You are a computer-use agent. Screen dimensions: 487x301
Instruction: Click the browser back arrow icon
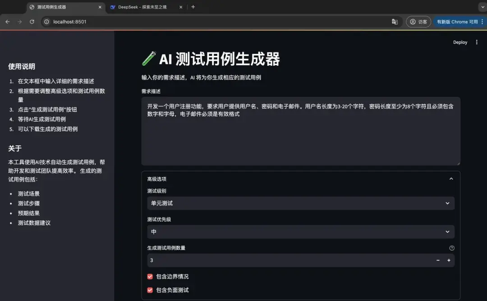[7, 21]
